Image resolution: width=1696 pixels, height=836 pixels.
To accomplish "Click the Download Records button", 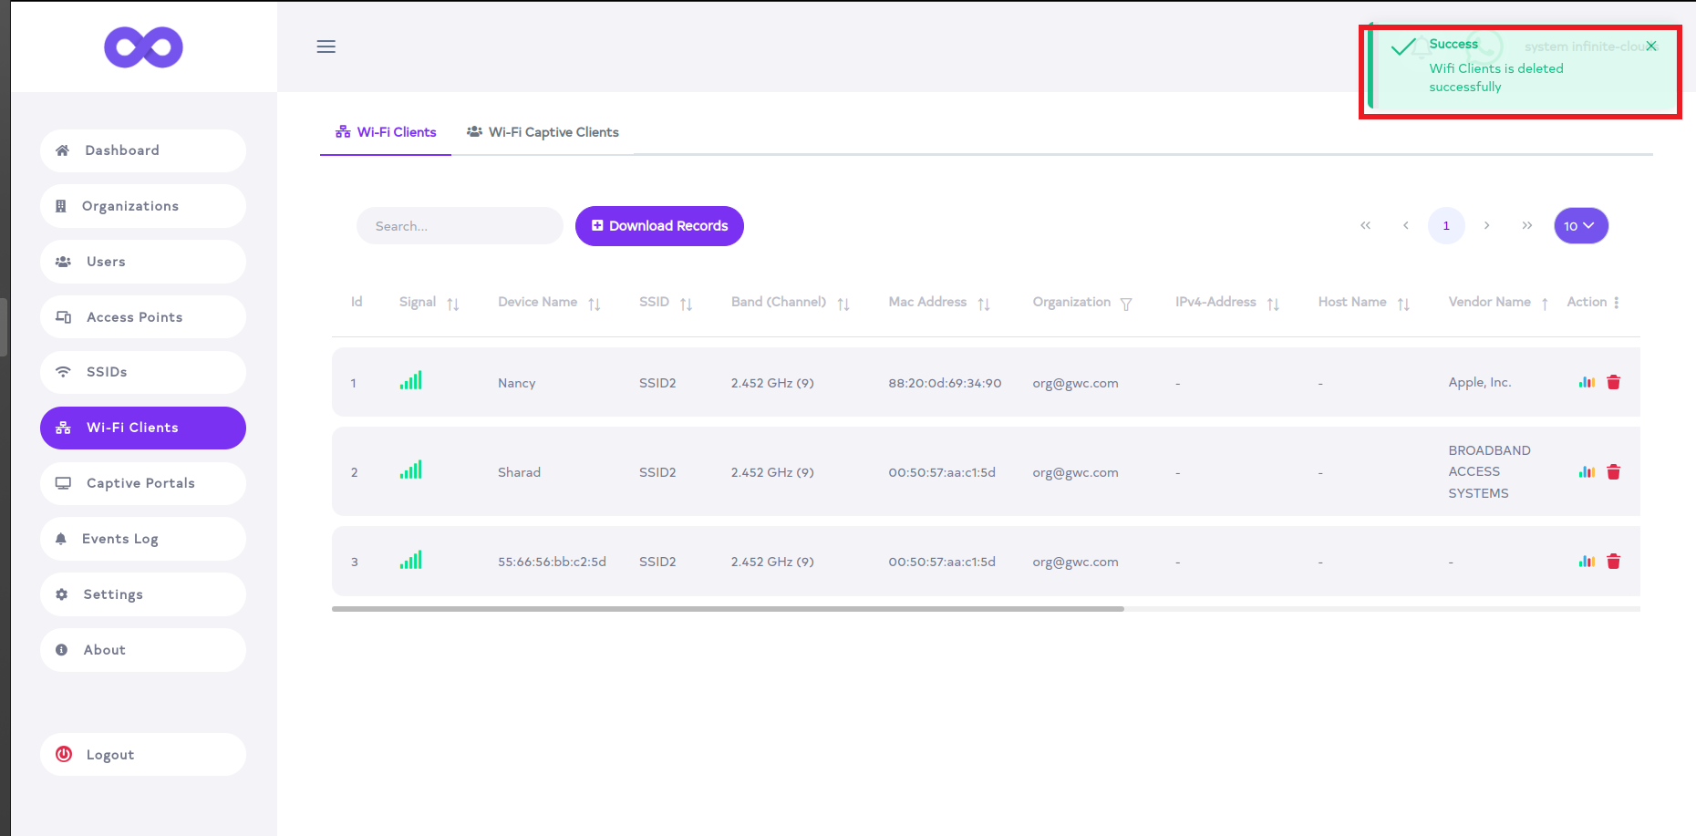I will [x=659, y=226].
